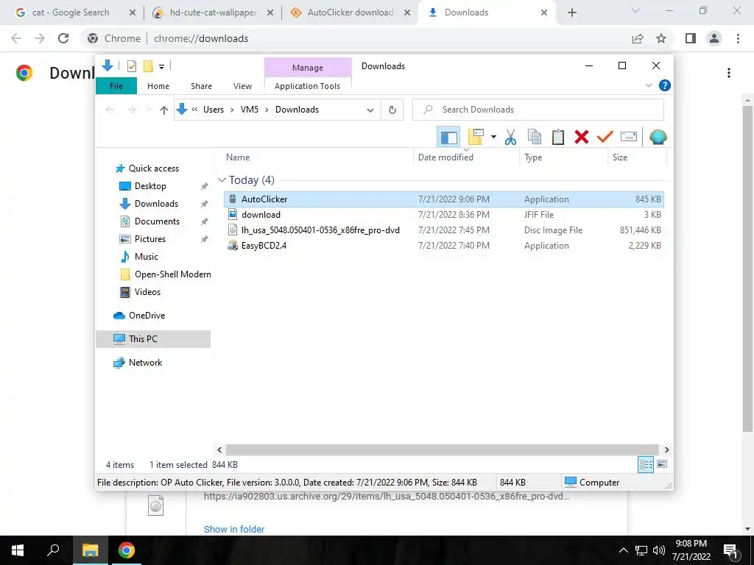Click the Copy icon in Explorer toolbar
This screenshot has height=565, width=754.
pyautogui.click(x=535, y=138)
